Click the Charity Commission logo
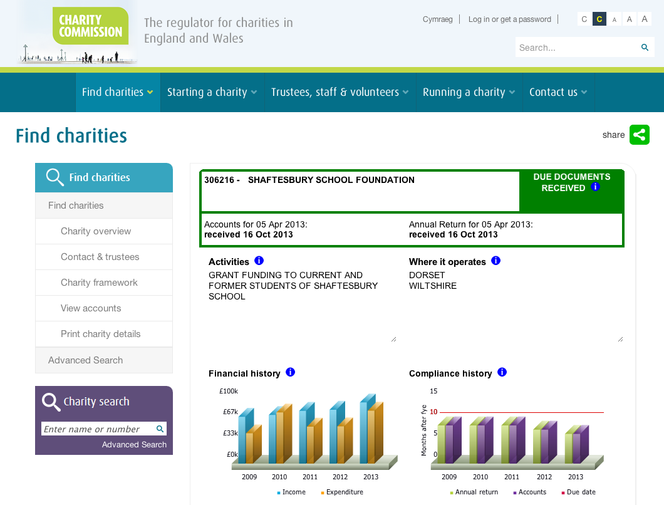Image resolution: width=664 pixels, height=505 pixels. [x=90, y=26]
